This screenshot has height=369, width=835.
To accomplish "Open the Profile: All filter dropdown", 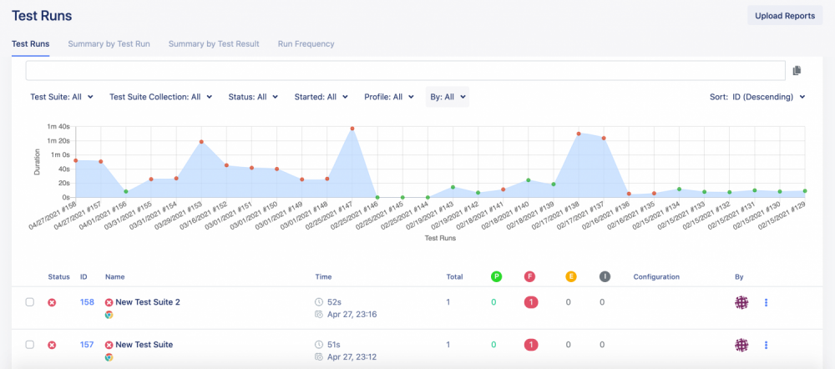I will point(389,97).
